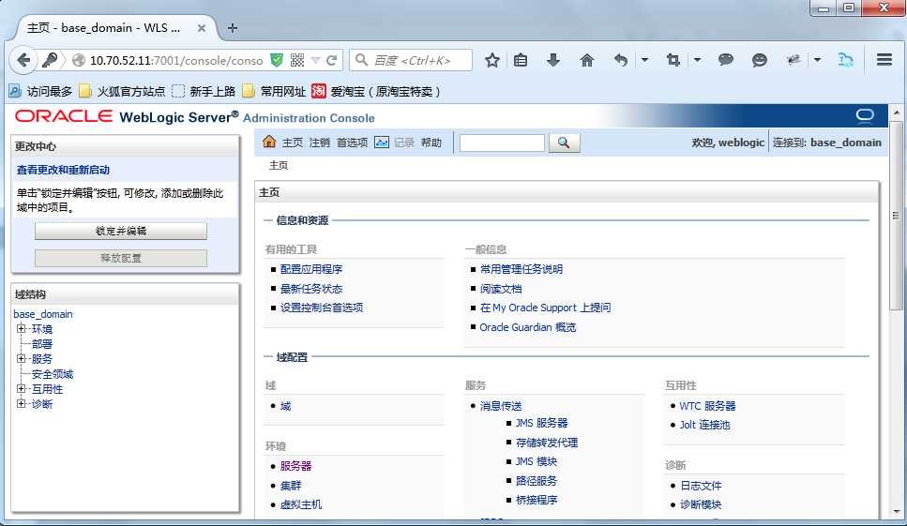Open the dropdown next to the undo arrow
The image size is (907, 526).
tap(644, 60)
